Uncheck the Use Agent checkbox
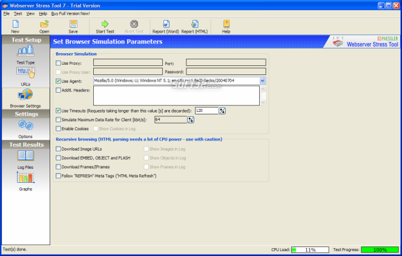Viewport: 402px width, 256px height. [58, 81]
